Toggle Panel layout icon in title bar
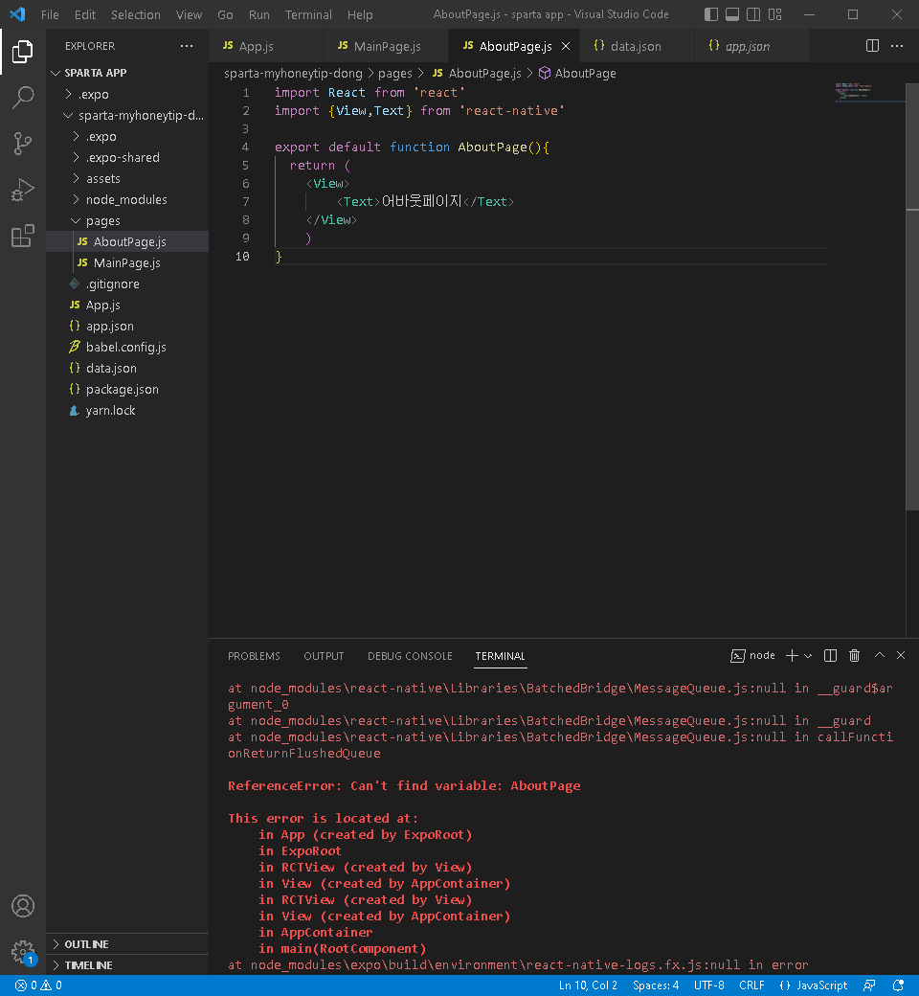The width and height of the screenshot is (919, 996). pos(732,14)
